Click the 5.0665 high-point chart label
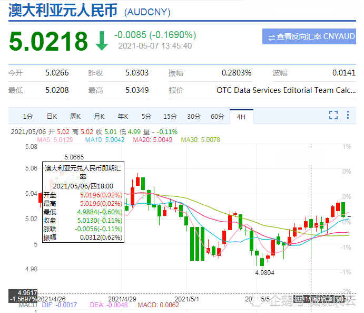This screenshot has height=313, width=364. click(74, 157)
